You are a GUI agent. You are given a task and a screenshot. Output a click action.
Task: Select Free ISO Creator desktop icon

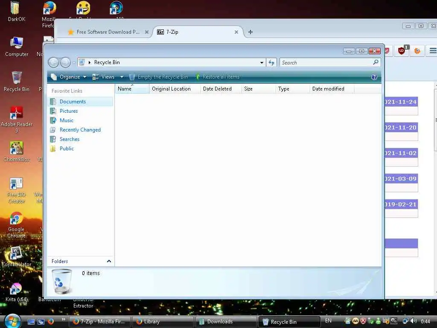(17, 190)
